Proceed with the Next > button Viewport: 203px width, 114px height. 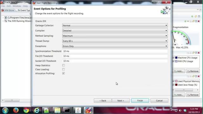[x=121, y=101]
